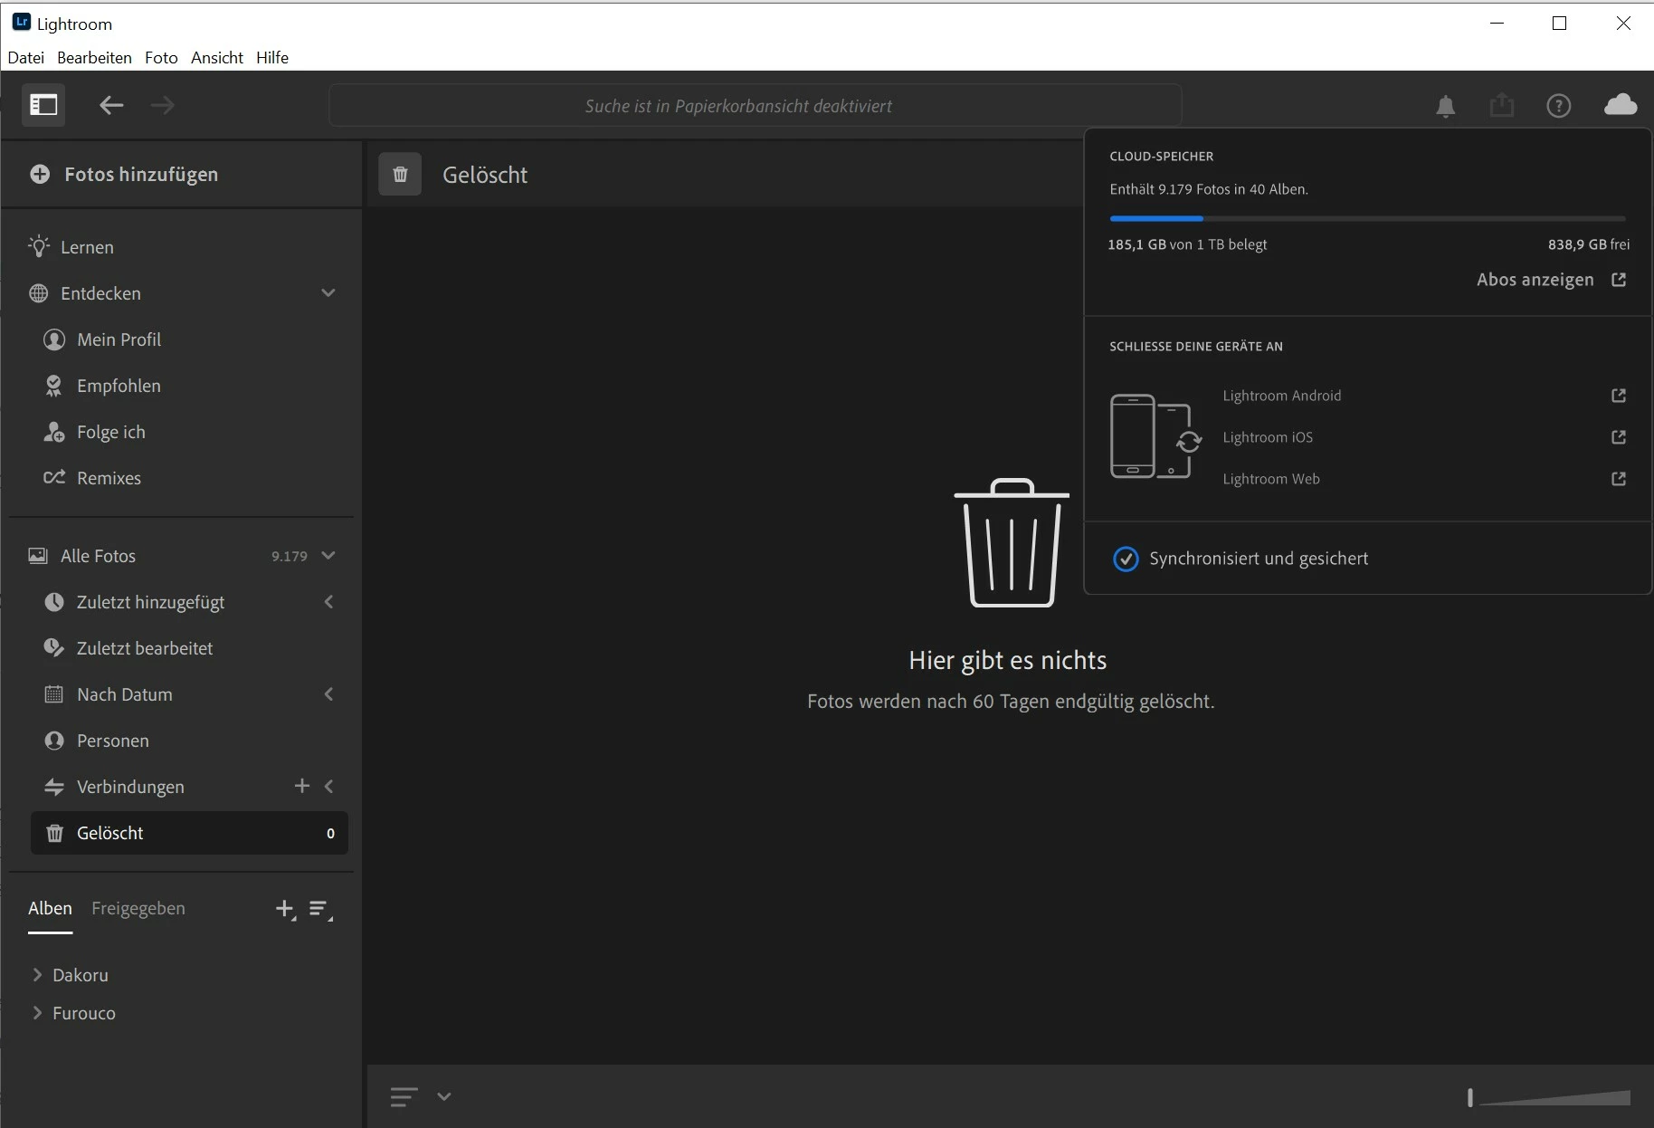The height and width of the screenshot is (1128, 1654).
Task: Click the share/export icon
Action: [x=1502, y=106]
